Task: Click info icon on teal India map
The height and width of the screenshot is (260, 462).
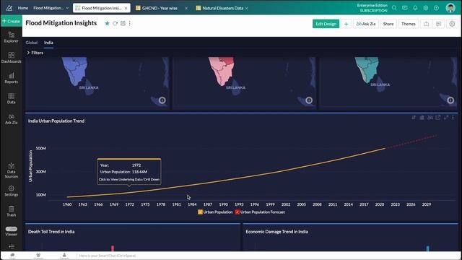Action: (450, 100)
